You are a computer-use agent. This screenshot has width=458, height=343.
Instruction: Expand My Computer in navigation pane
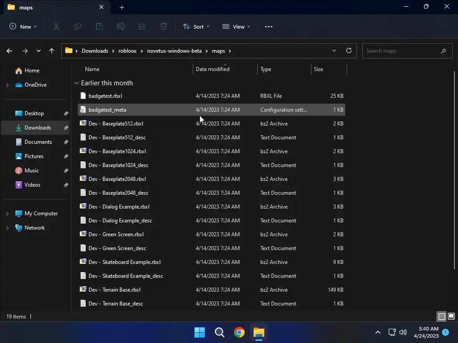7,213
